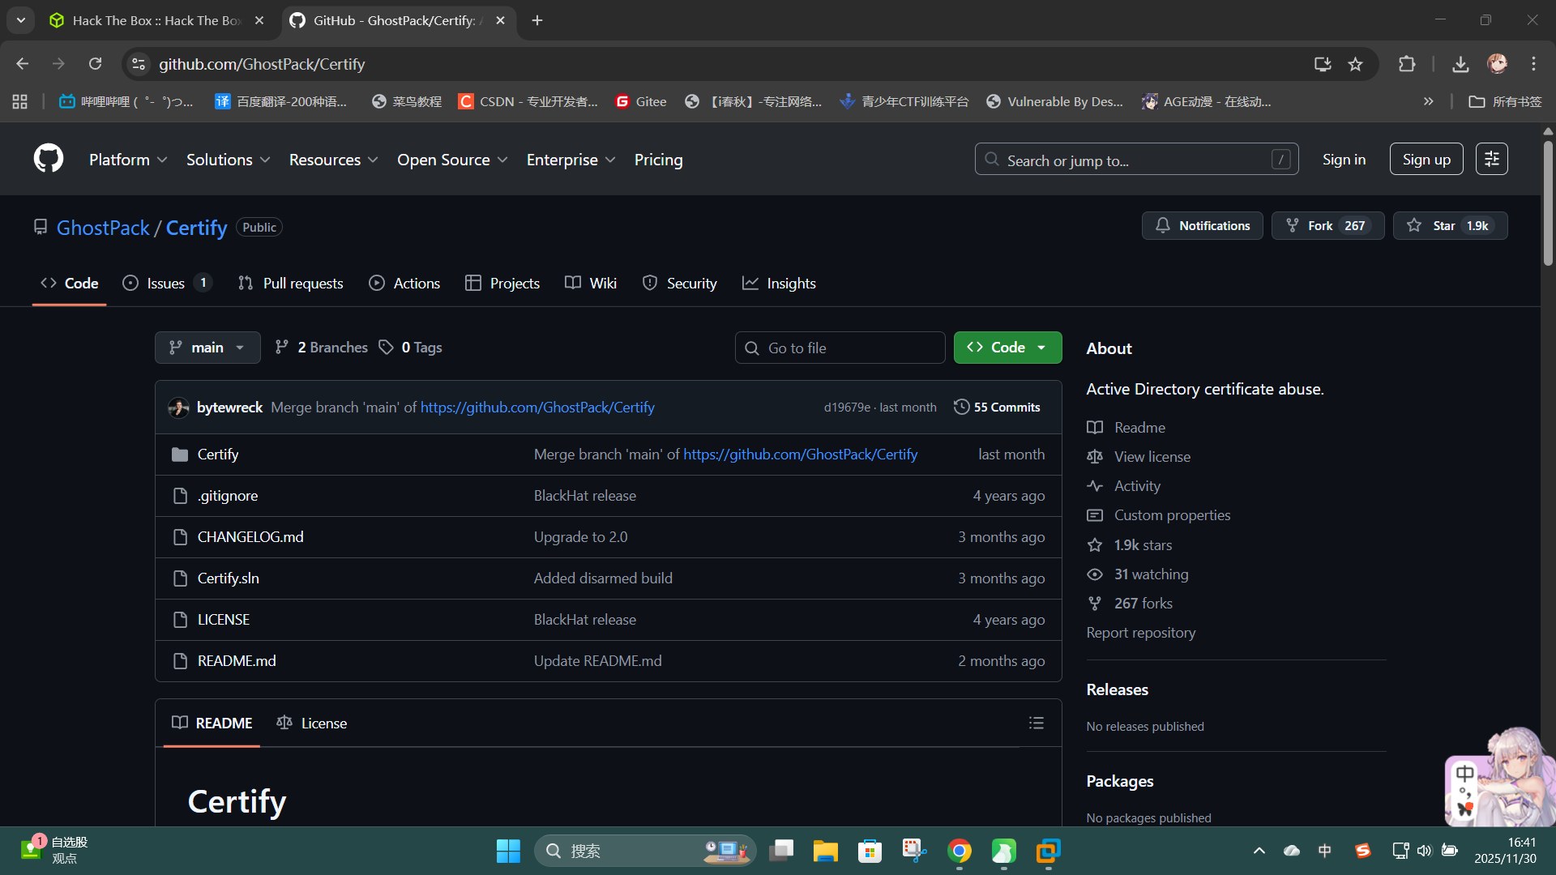Click the GitHub Octocat home logo
Image resolution: width=1556 pixels, height=875 pixels.
point(49,159)
